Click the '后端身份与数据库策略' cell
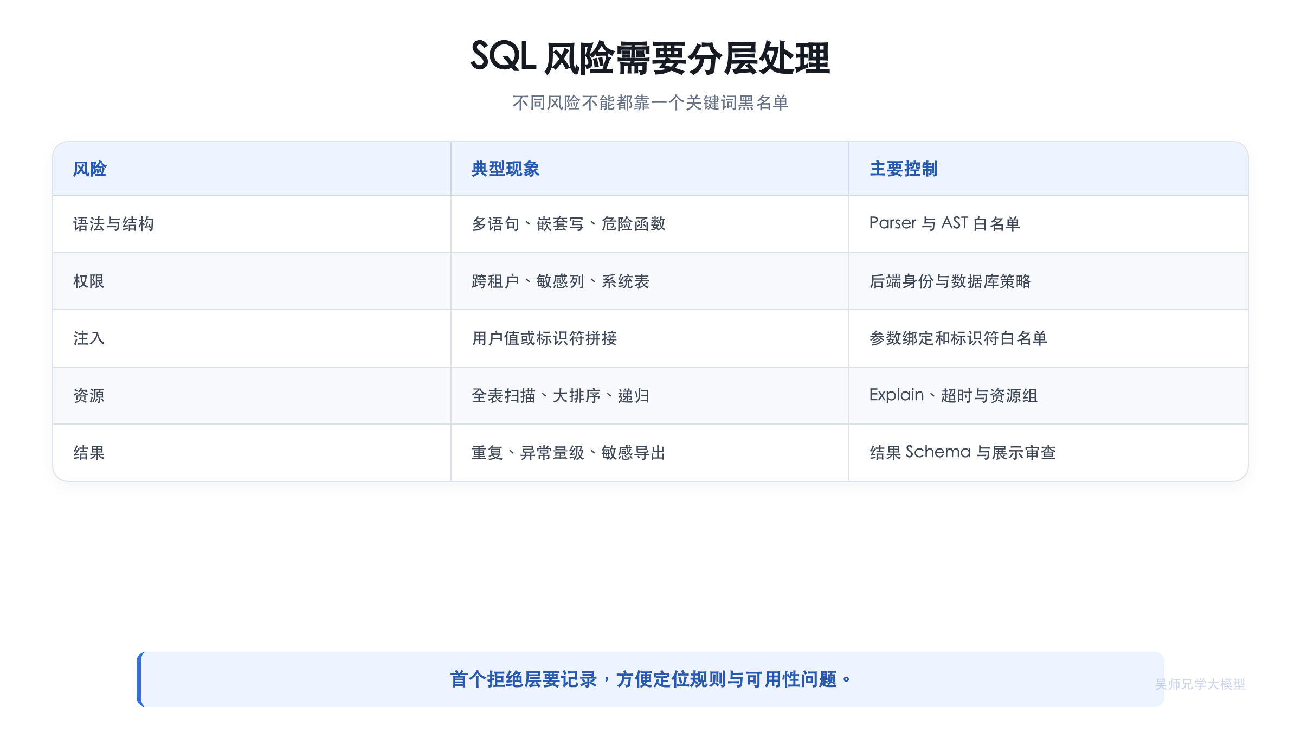The height and width of the screenshot is (732, 1301). pyautogui.click(x=1048, y=281)
